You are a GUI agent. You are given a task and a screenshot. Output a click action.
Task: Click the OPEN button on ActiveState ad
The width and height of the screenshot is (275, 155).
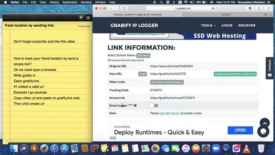coord(240,130)
